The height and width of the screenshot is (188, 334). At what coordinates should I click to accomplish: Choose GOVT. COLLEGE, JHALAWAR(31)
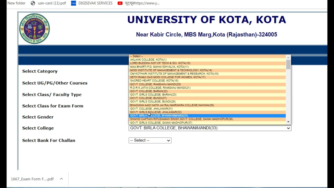[x=207, y=109]
